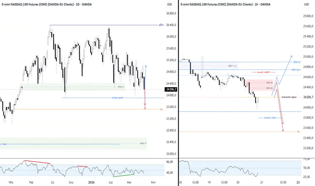Click the date 23 on the hourly time axis
This screenshot has height=186, width=315.
click(298, 182)
